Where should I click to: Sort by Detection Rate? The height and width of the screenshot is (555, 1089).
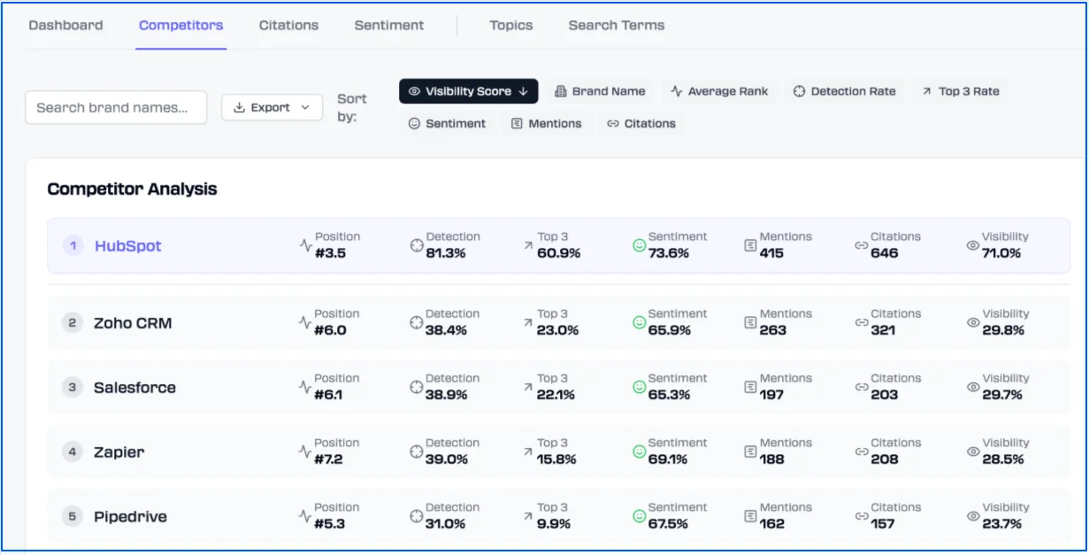844,91
